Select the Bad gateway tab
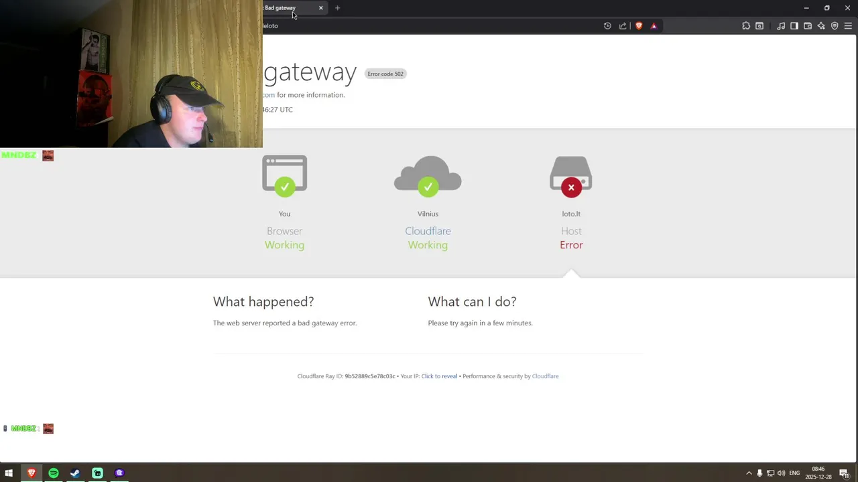The height and width of the screenshot is (482, 858). coord(294,8)
